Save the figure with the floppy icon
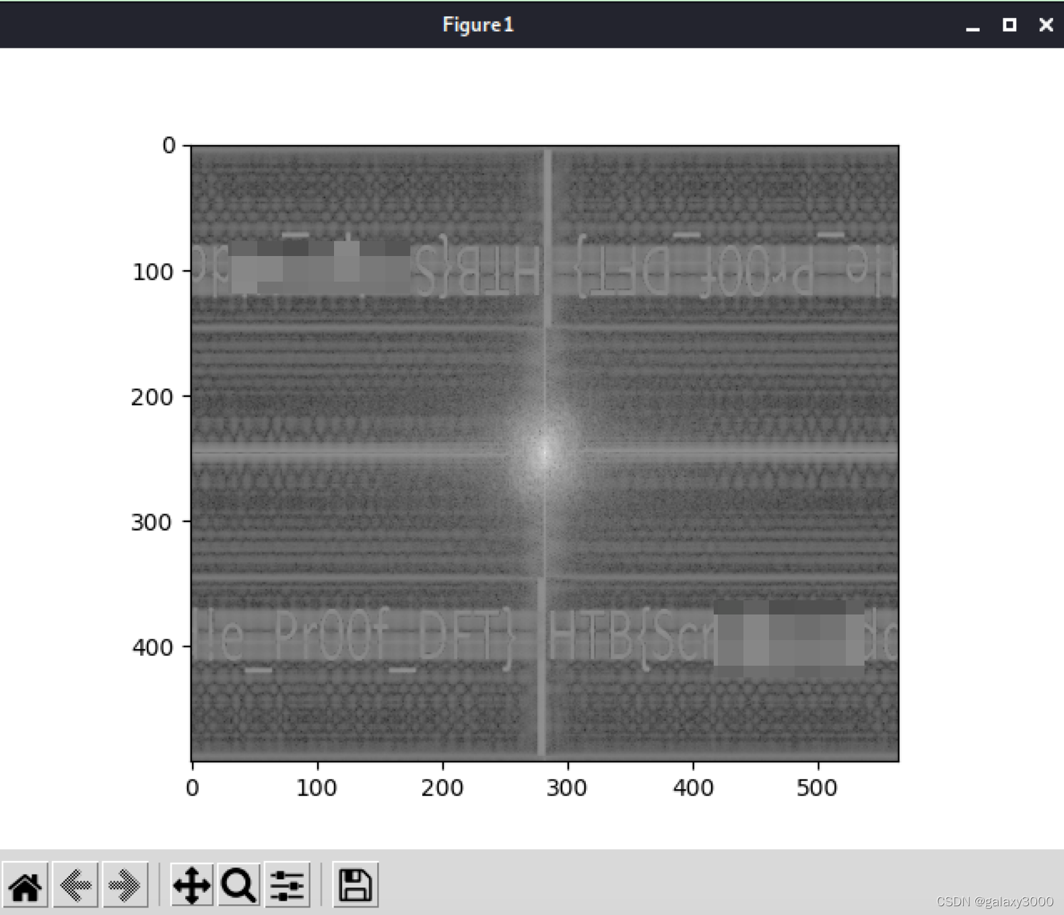The width and height of the screenshot is (1064, 915). 356,885
